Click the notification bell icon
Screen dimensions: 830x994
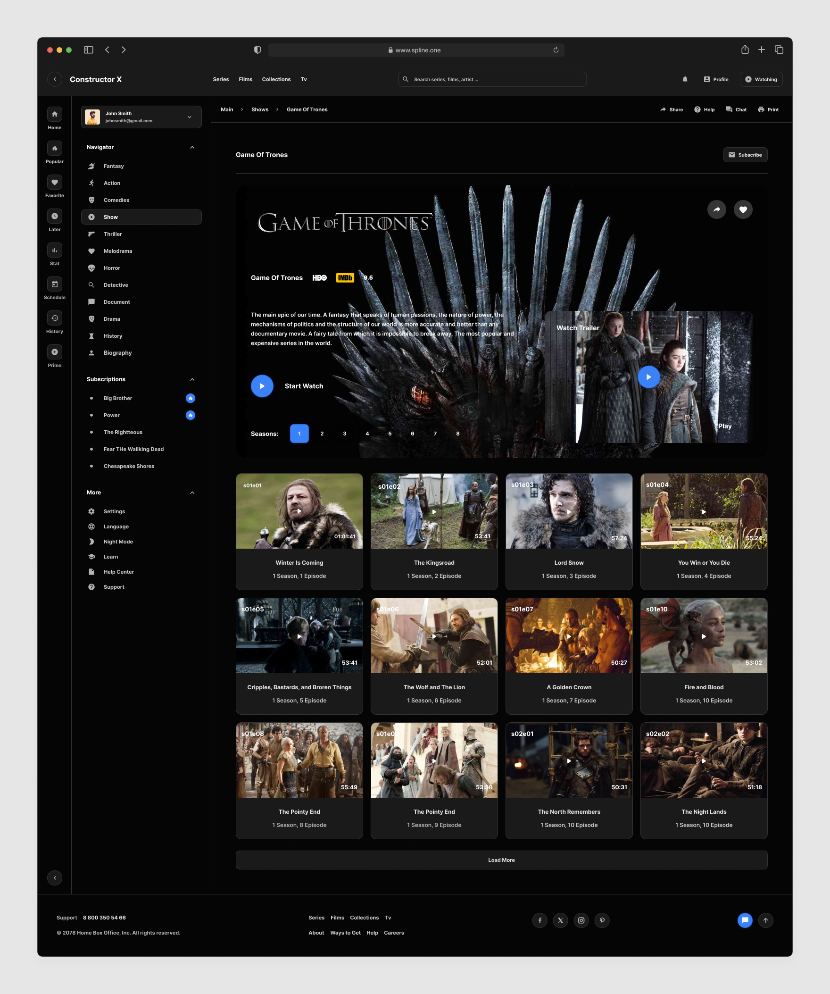pos(685,80)
